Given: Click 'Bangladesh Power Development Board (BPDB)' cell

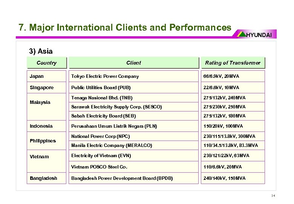Looking at the screenshot, I should tap(133, 178).
